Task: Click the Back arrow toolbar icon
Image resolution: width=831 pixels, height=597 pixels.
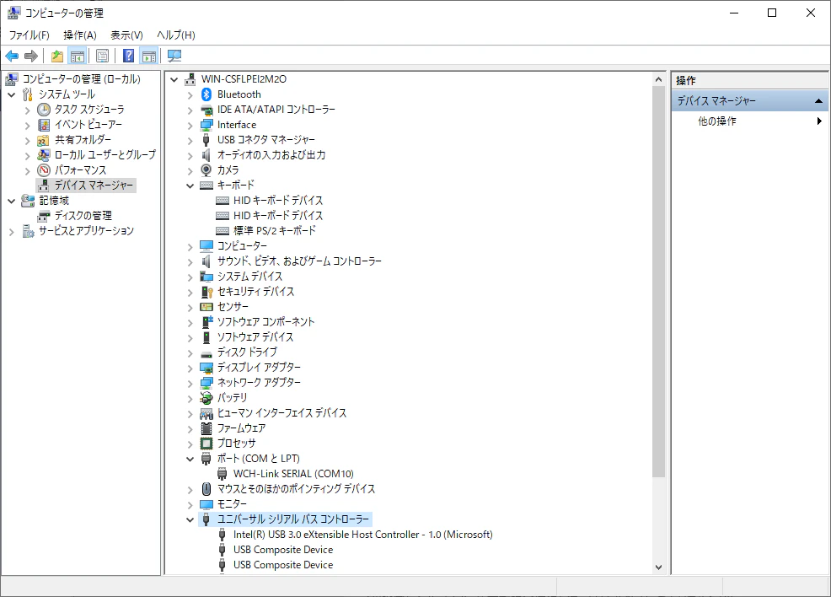Action: [x=12, y=56]
